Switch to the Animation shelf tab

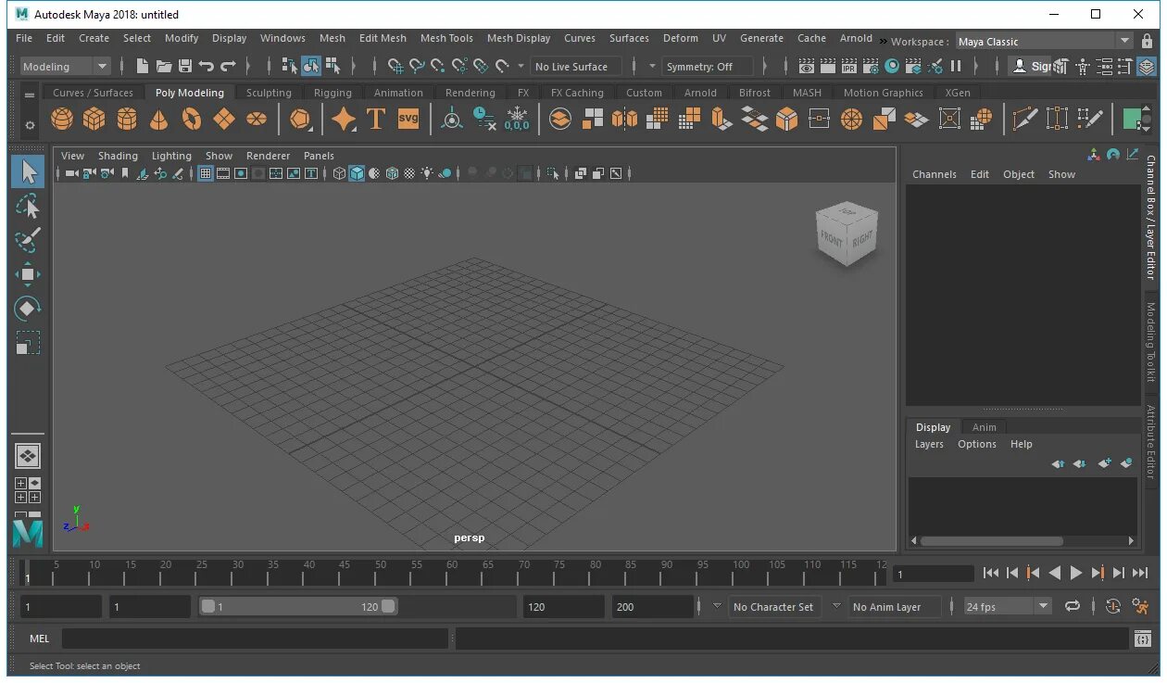(398, 93)
